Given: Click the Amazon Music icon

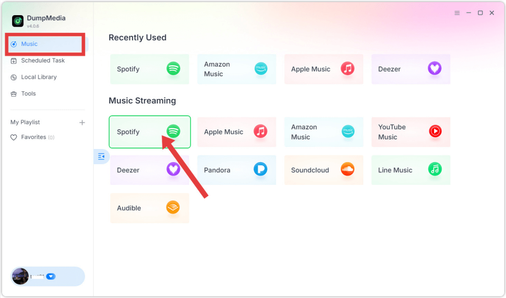Looking at the screenshot, I should tap(348, 132).
